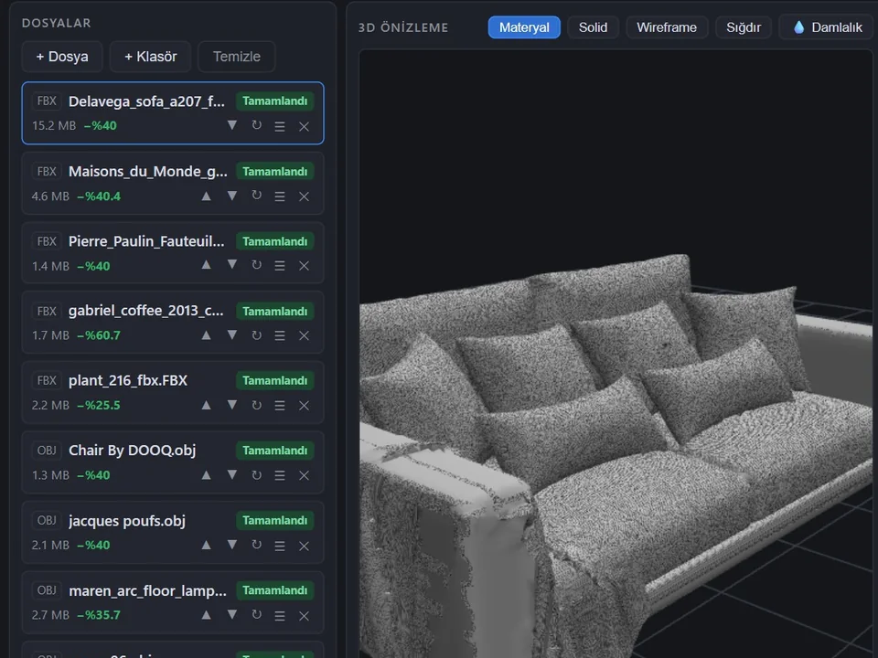Reprocess the gabriel_coffee_2013 file

pyautogui.click(x=256, y=335)
